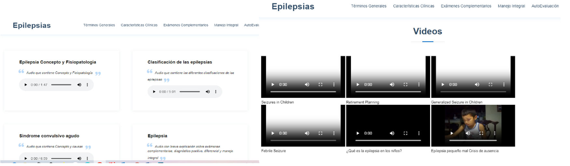Mute the ¿Qué es la epilepsia en los niños? video
The image size is (570, 166).
tap(392, 133)
